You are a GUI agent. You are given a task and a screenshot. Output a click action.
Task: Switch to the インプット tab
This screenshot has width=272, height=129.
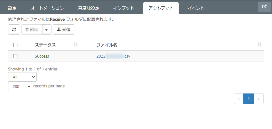pos(124,8)
